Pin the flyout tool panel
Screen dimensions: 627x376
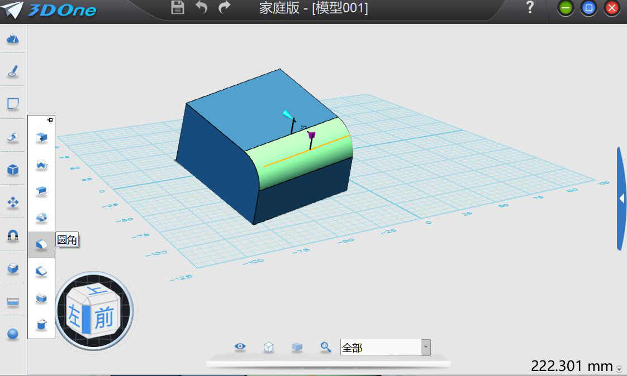(49, 119)
